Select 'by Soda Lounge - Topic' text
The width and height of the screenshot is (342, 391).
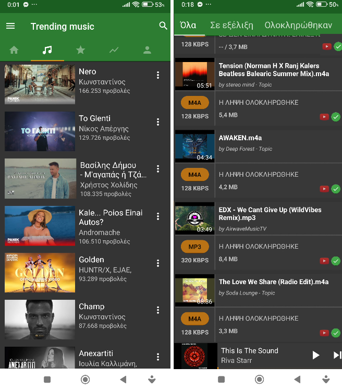[247, 293]
